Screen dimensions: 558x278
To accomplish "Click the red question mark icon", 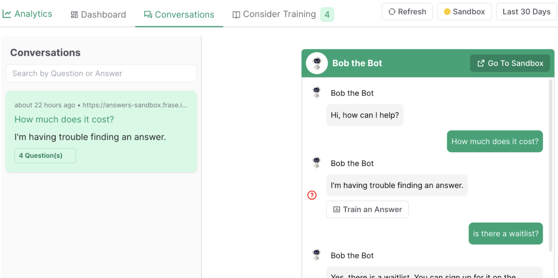I will (x=312, y=195).
